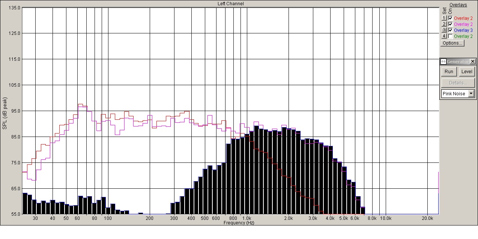Viewport: 478px width, 239px height.
Task: Open overlay Options dialog
Action: click(x=452, y=43)
